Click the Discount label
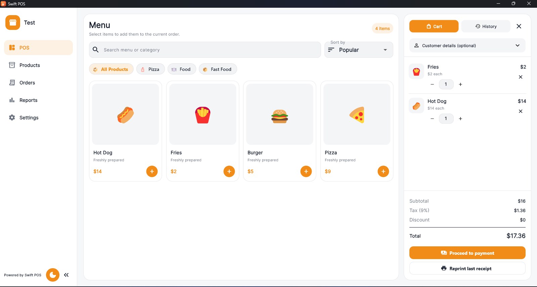537x287 pixels. pyautogui.click(x=419, y=220)
